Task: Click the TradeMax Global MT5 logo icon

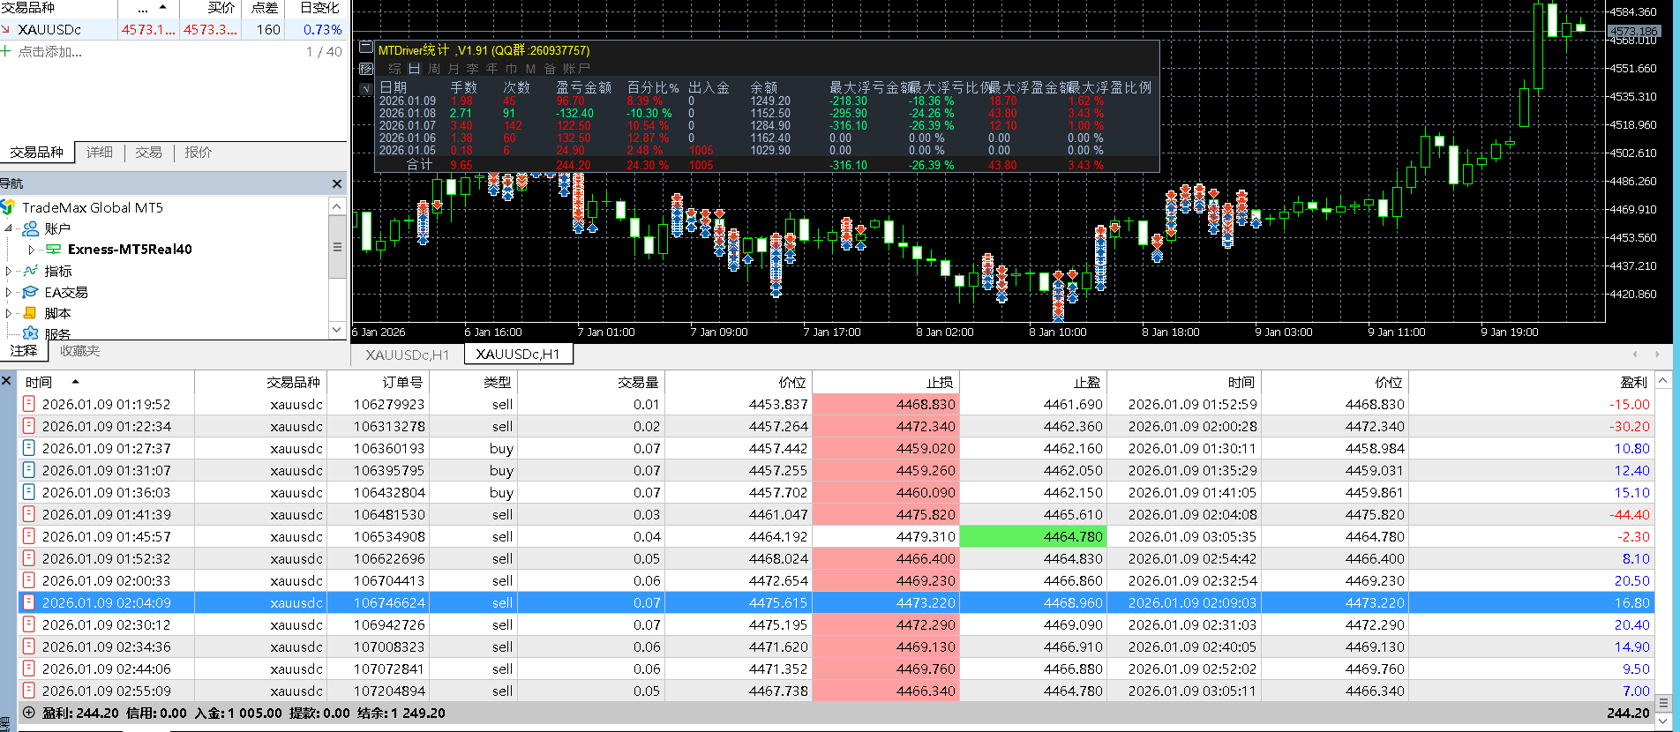Action: tap(8, 207)
